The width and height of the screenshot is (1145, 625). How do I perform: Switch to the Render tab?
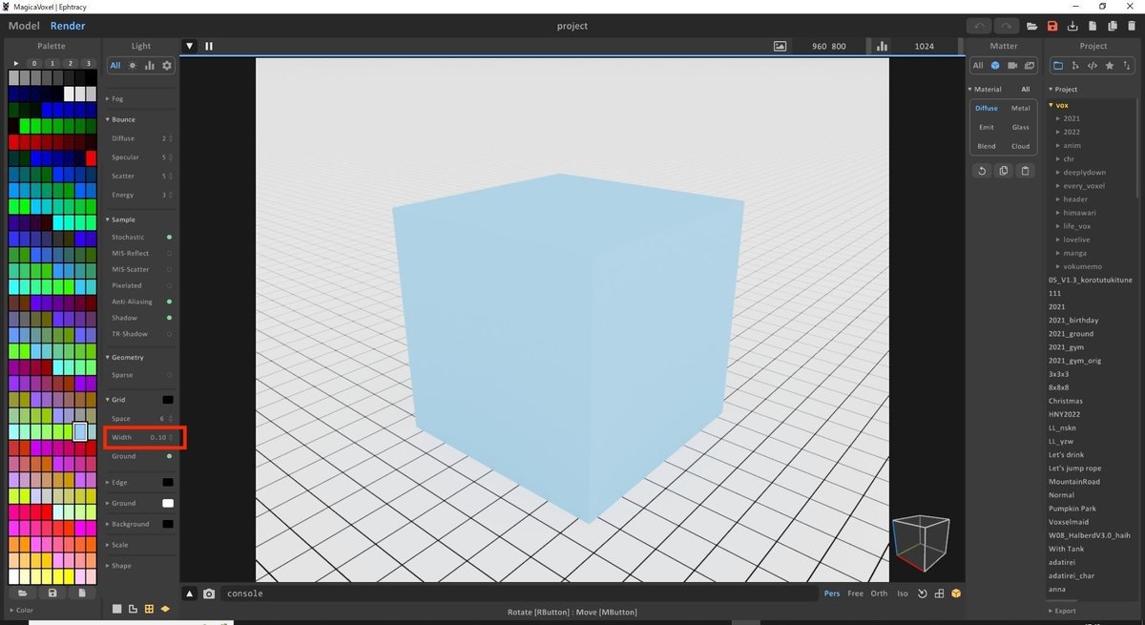(x=68, y=26)
